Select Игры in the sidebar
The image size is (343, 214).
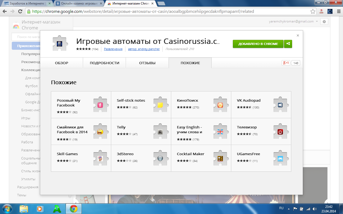coord(26,118)
